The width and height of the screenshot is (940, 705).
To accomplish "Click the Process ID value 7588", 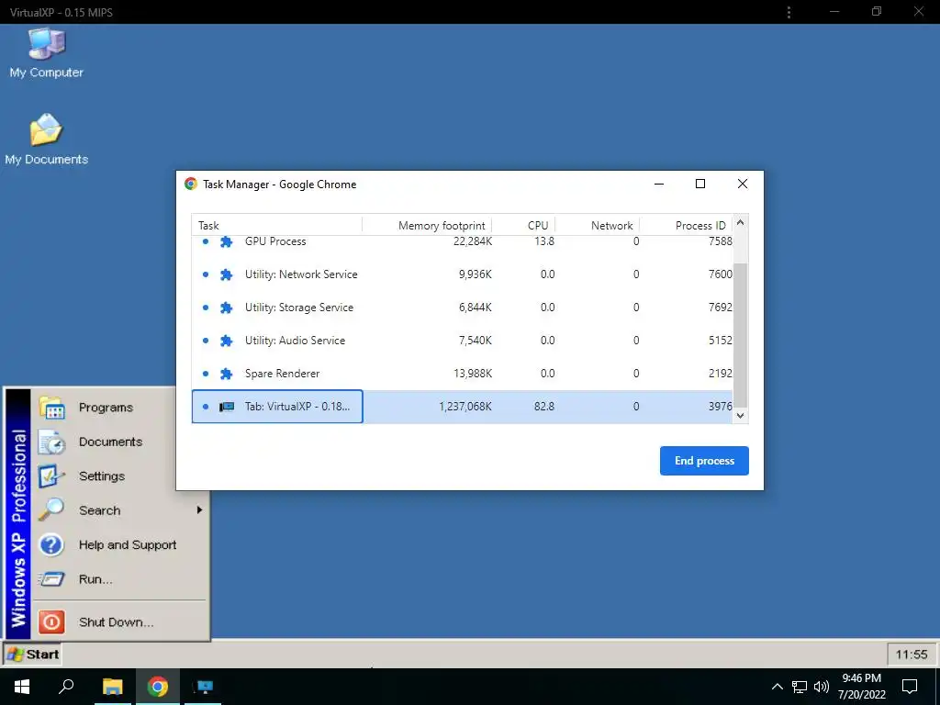I will click(x=720, y=241).
